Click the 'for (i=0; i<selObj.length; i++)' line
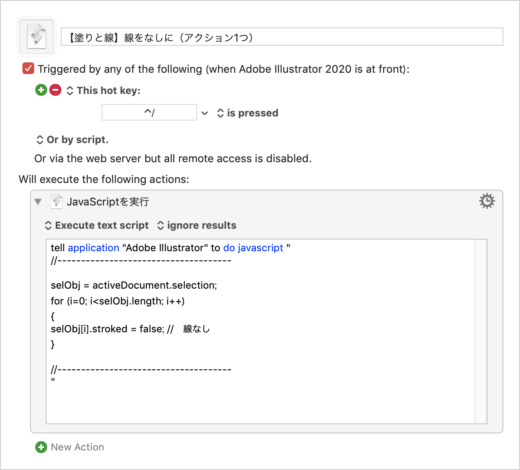 tap(118, 301)
